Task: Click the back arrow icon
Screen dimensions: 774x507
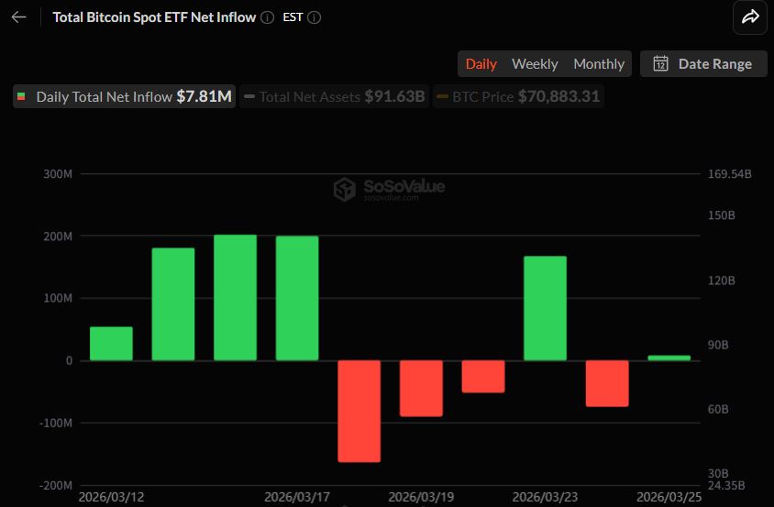Action: [18, 17]
